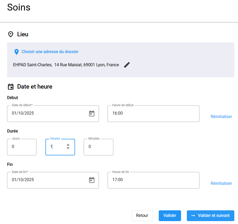This screenshot has height=224, width=238.
Task: Click the Valider button
Action: 170,216
